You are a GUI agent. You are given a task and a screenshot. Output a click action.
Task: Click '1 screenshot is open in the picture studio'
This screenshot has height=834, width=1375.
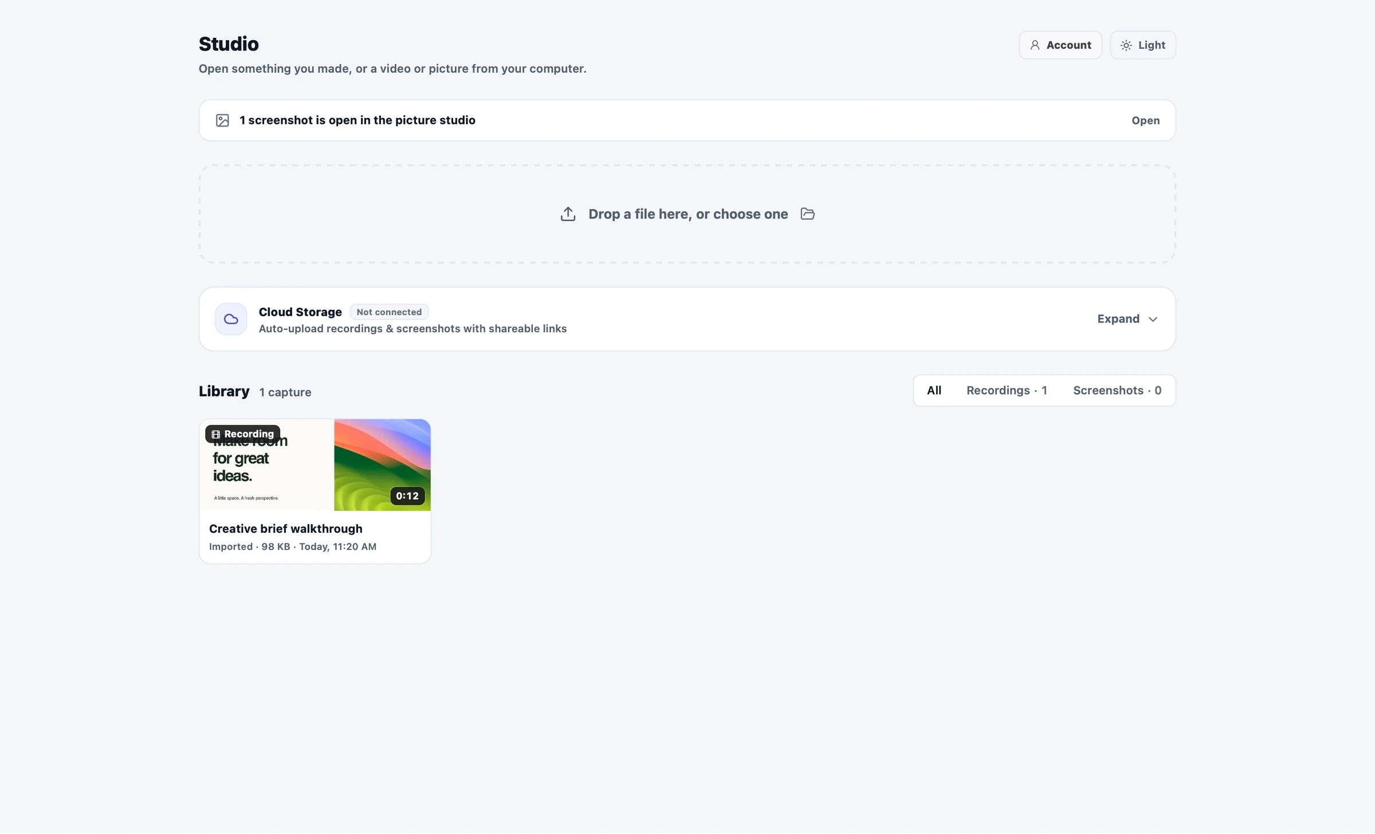click(357, 120)
